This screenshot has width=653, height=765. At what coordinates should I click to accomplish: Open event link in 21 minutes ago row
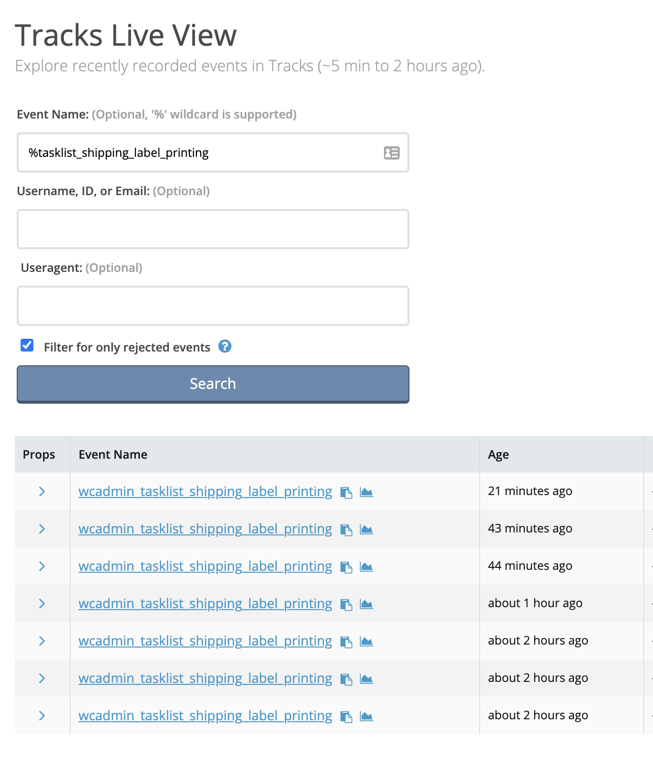point(205,491)
